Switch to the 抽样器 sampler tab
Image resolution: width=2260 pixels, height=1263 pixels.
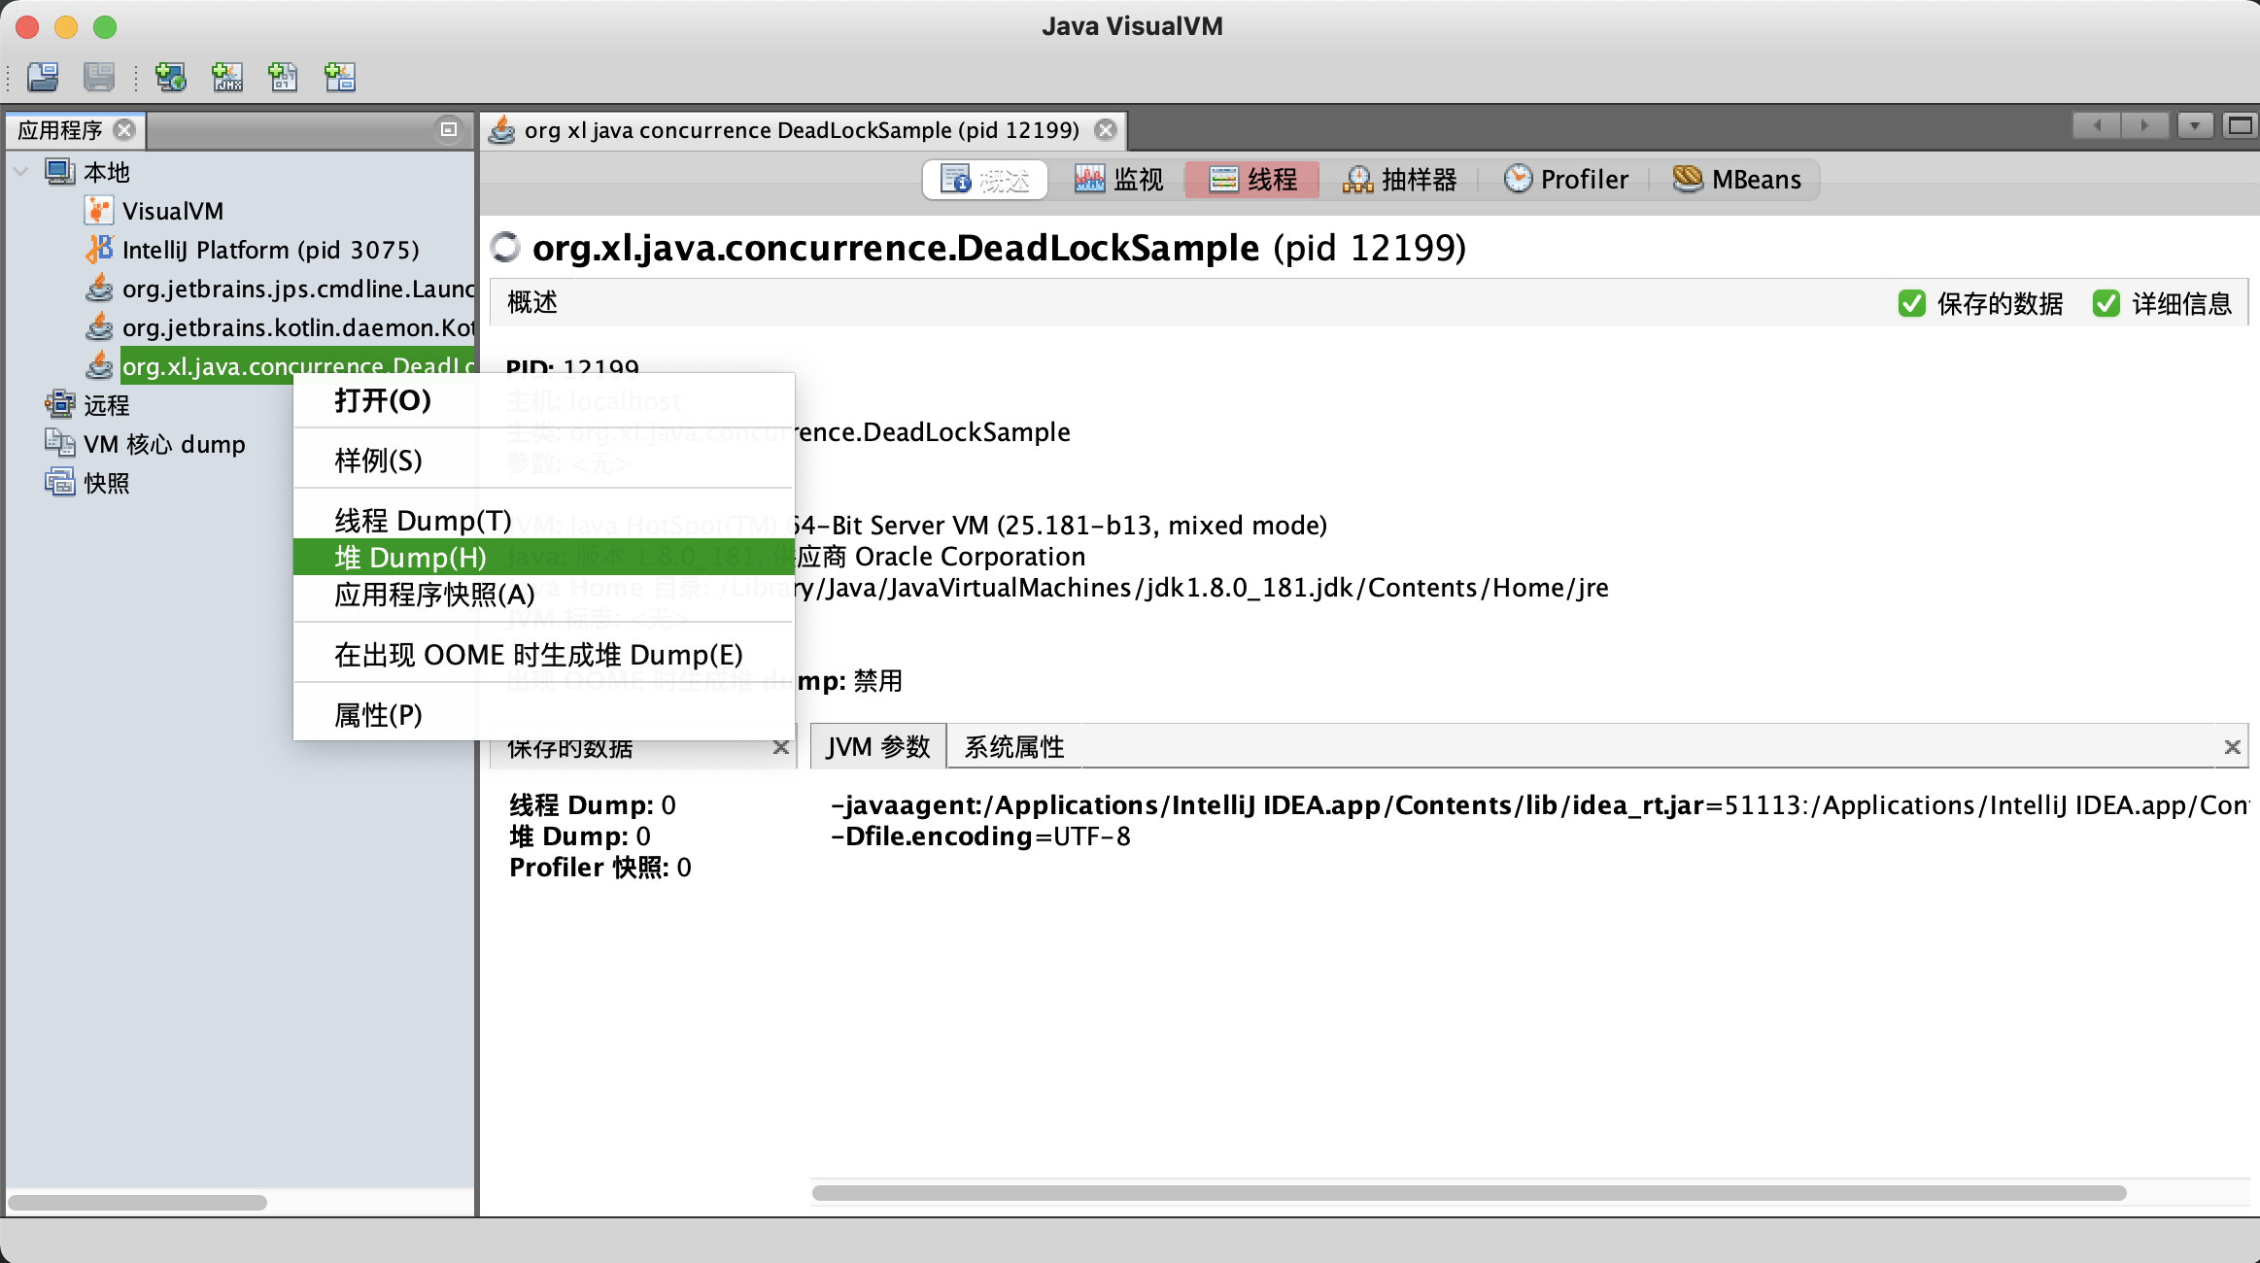(x=1400, y=180)
